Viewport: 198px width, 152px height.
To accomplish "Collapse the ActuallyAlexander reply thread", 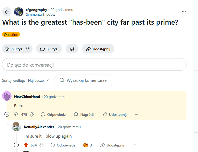I will (16, 145).
